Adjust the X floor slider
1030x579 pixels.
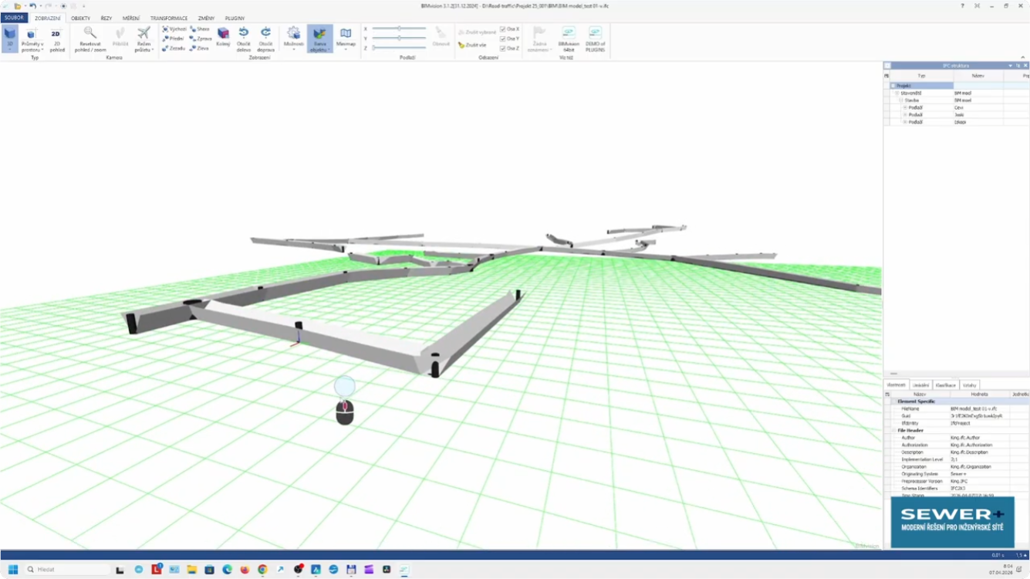click(399, 29)
